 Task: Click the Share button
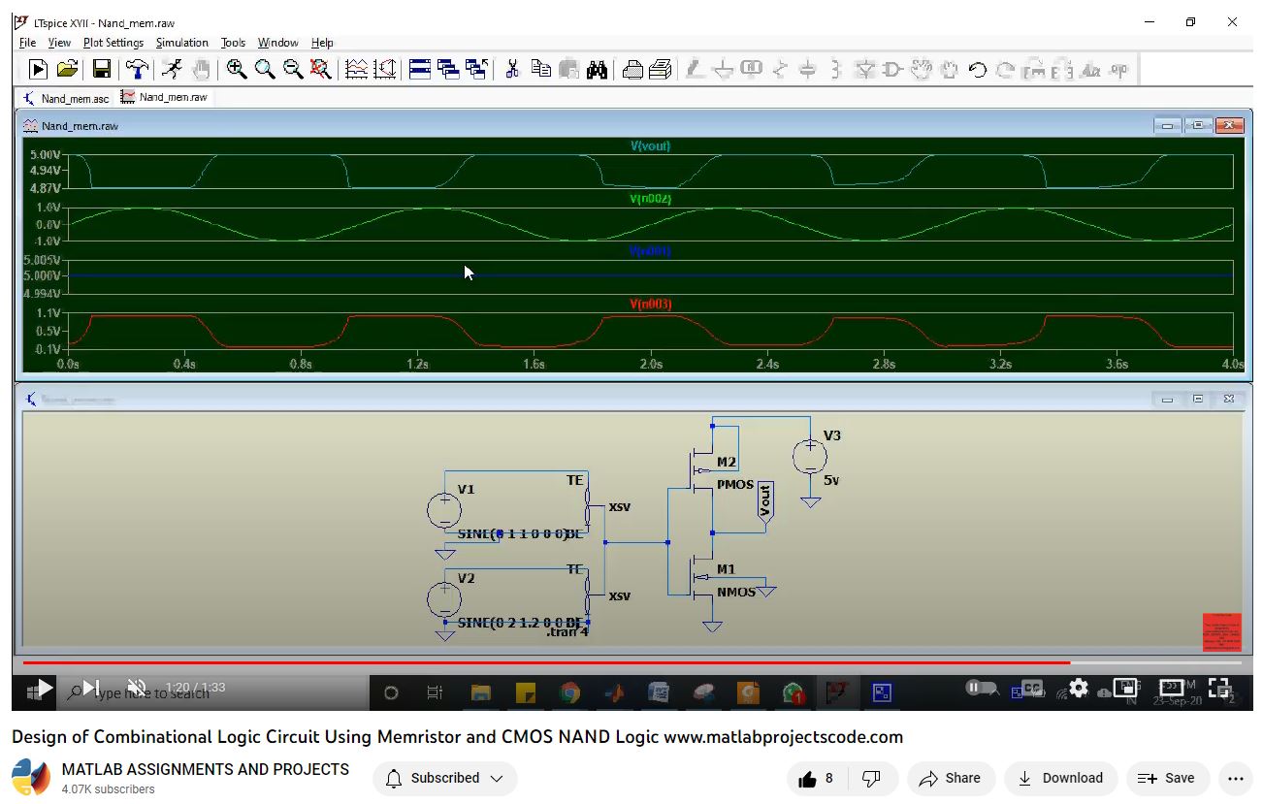(950, 778)
